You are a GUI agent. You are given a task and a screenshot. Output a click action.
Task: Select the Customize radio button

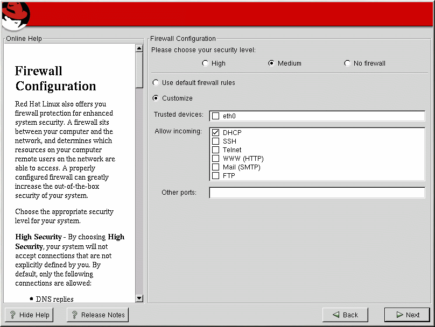pyautogui.click(x=156, y=98)
